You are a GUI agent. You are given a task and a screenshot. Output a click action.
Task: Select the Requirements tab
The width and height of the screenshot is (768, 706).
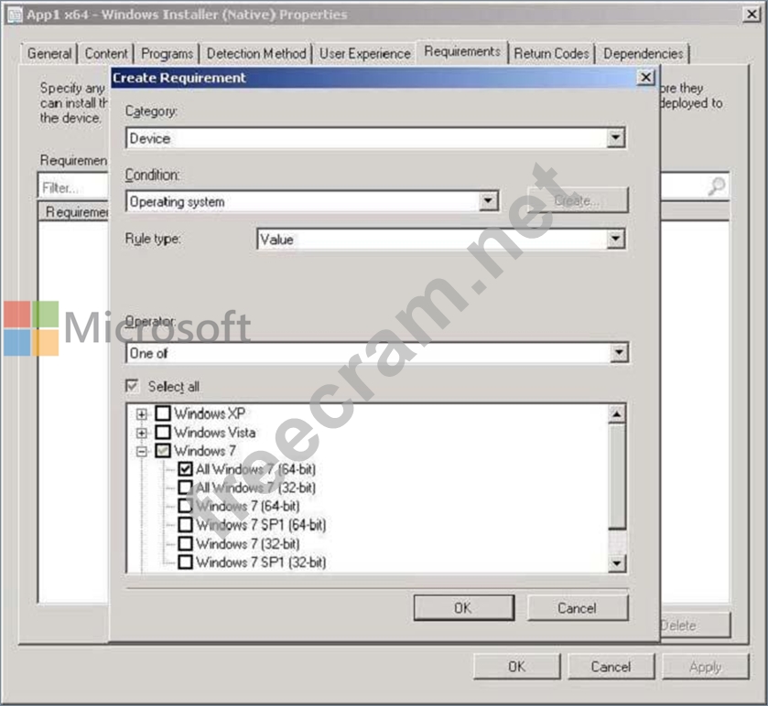pos(462,51)
